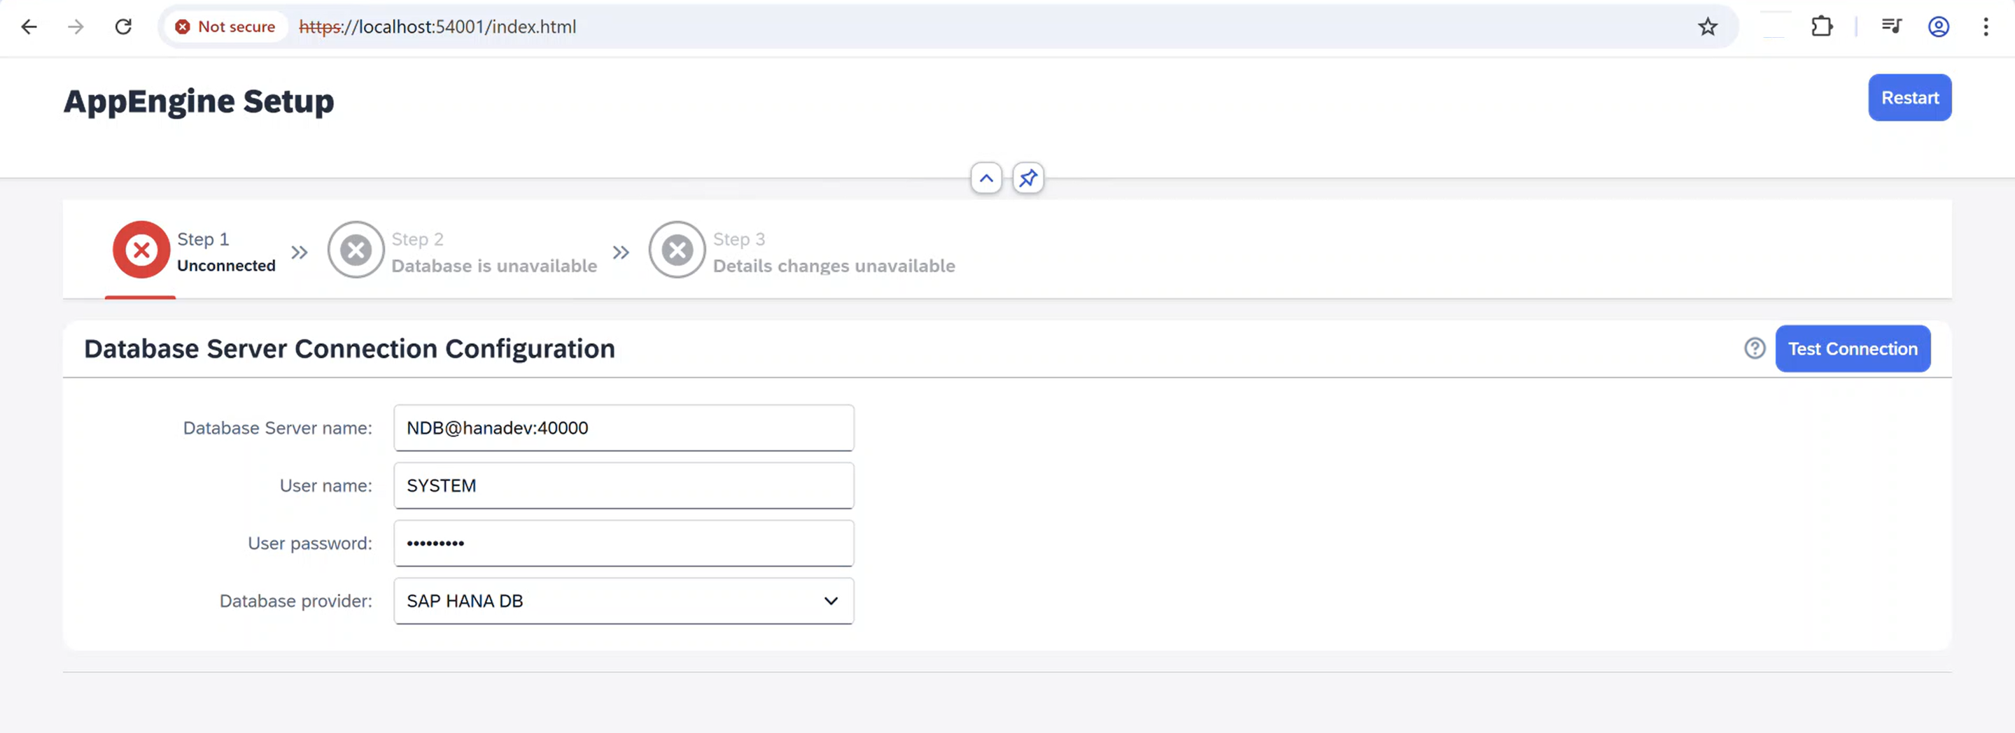Open the media controls icon in the toolbar

point(1891,26)
